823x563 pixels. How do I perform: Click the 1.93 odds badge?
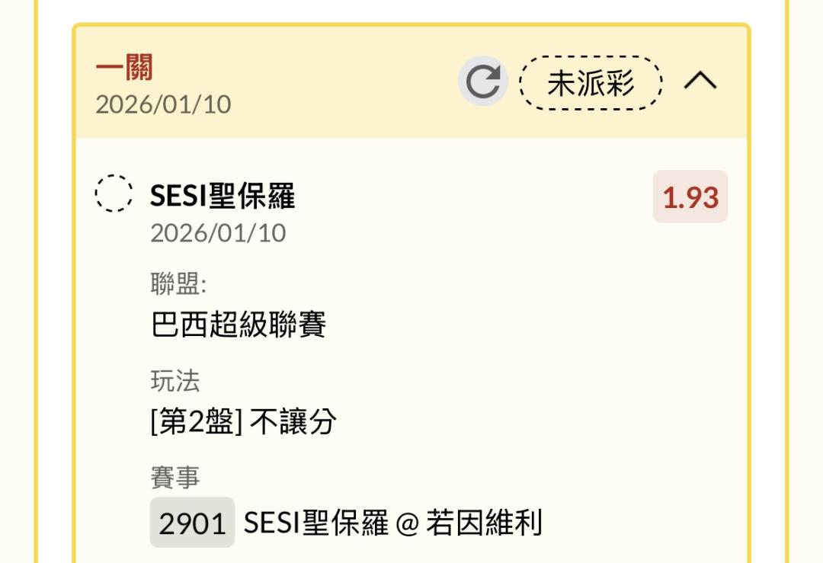pos(690,197)
